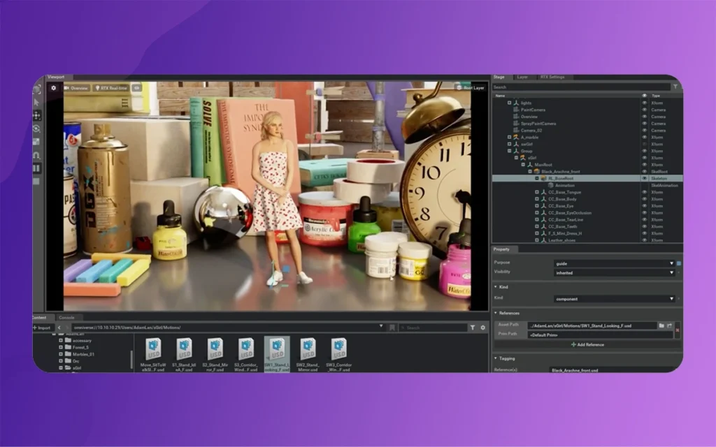Image resolution: width=716 pixels, height=447 pixels.
Task: Focus the Stage search field
Action: pos(581,87)
